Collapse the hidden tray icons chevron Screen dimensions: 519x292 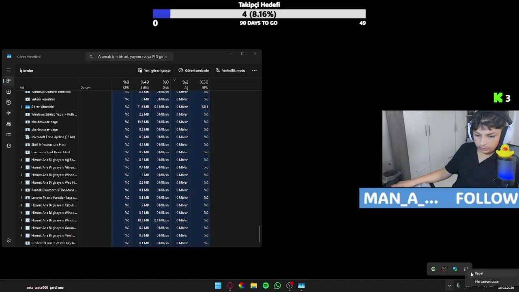pos(449,286)
